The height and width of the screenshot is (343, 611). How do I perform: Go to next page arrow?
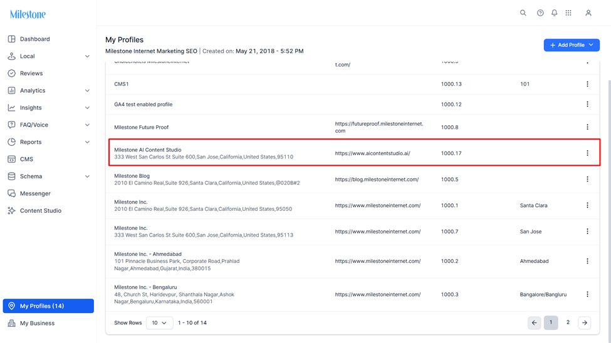click(x=585, y=323)
